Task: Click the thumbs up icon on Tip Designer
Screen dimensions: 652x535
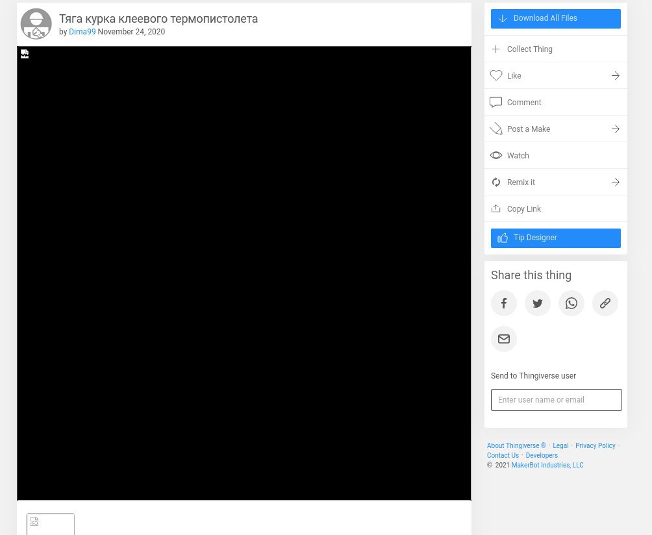Action: (502, 238)
